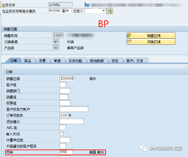Open the business partner role dropdown
Image resolution: width=188 pixels, height=157 pixels.
pyautogui.click(x=104, y=11)
